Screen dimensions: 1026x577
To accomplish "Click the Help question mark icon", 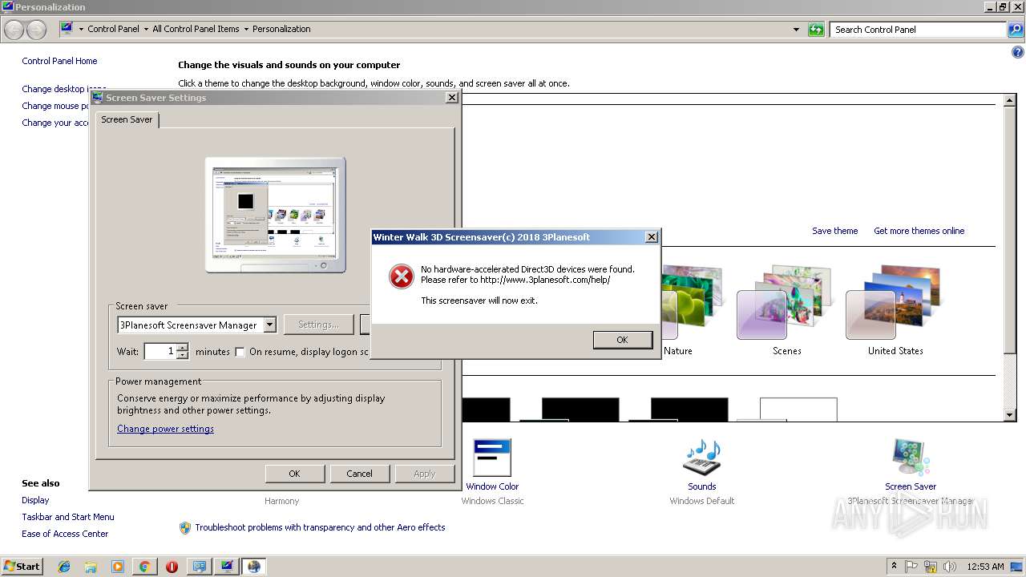I will click(1018, 53).
